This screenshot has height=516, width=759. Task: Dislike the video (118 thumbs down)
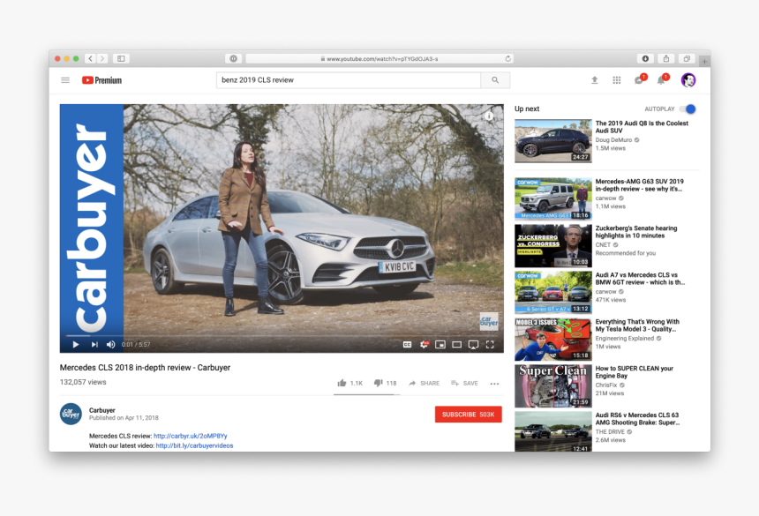pos(386,383)
